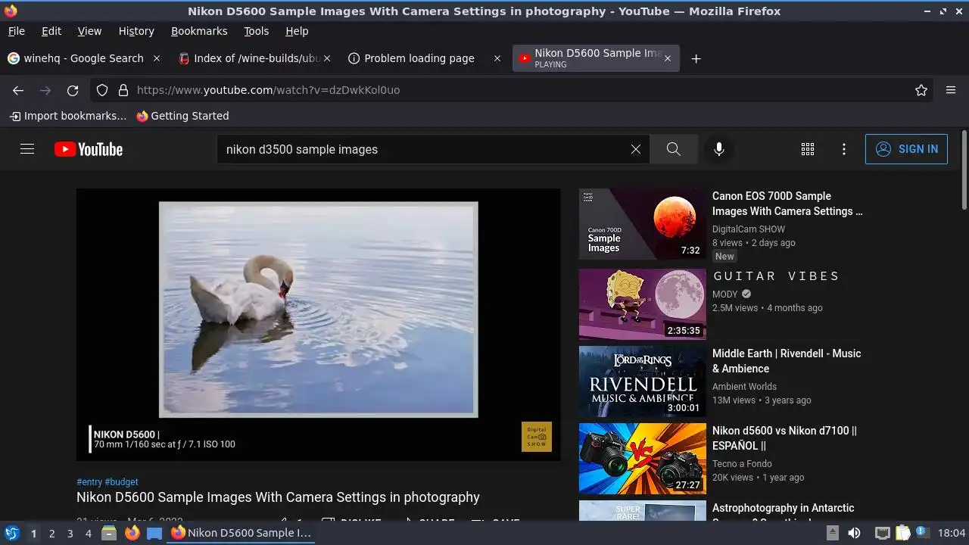Open the Edit menu
969x545 pixels.
(51, 31)
